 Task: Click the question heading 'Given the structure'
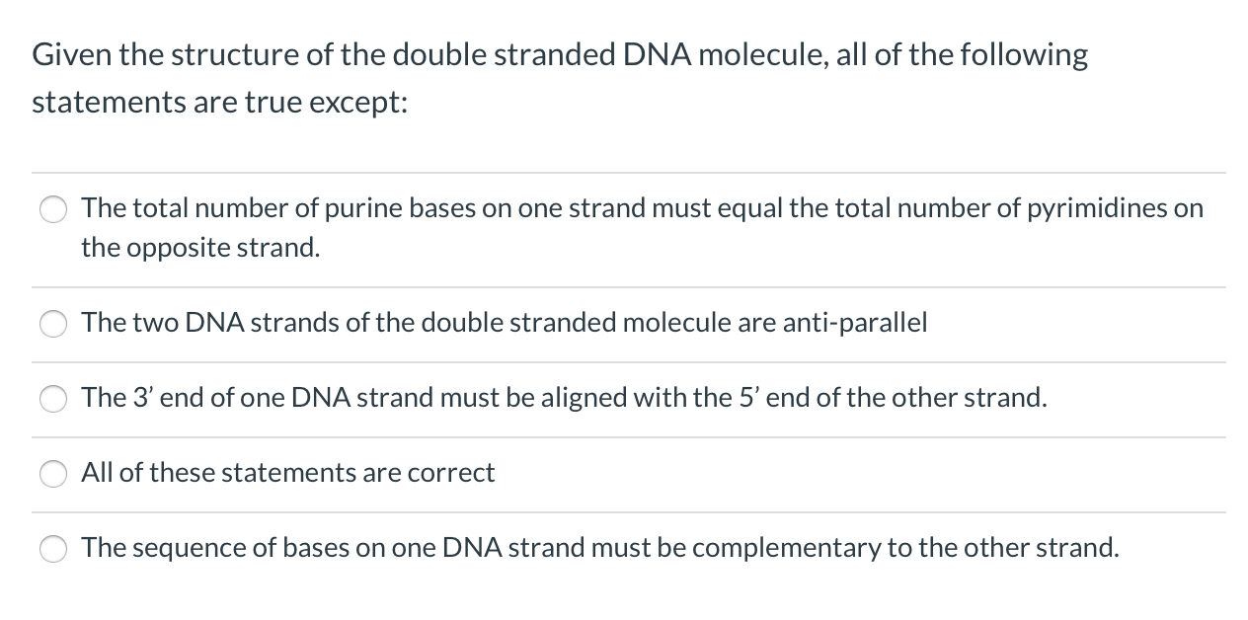pos(560,55)
